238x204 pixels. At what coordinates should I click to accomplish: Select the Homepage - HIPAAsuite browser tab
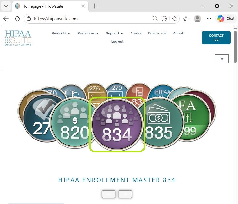[x=50, y=6]
